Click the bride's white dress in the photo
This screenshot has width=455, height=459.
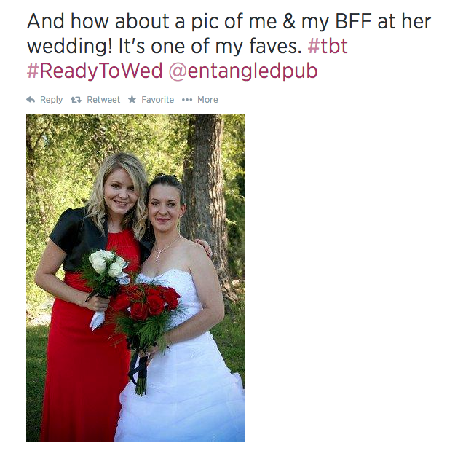(x=183, y=366)
